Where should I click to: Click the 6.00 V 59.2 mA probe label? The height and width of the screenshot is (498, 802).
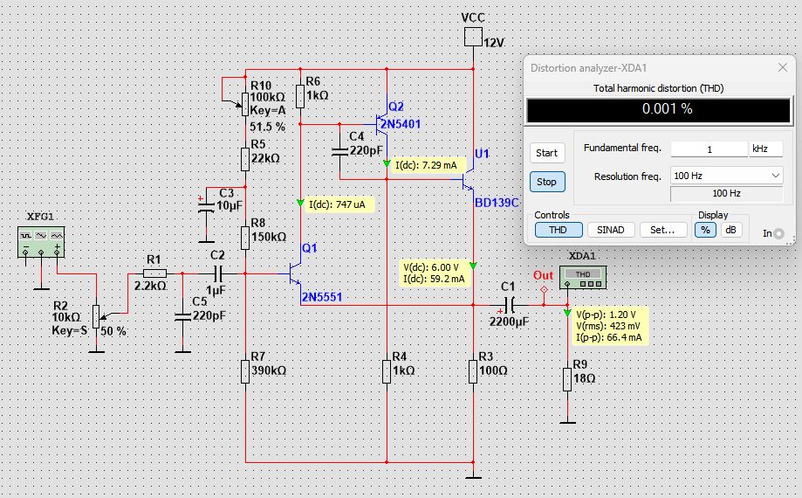pos(435,273)
